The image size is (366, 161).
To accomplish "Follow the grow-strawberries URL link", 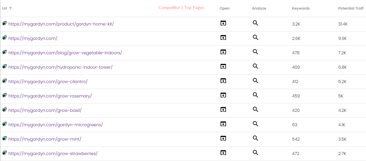I will [x=53, y=154].
